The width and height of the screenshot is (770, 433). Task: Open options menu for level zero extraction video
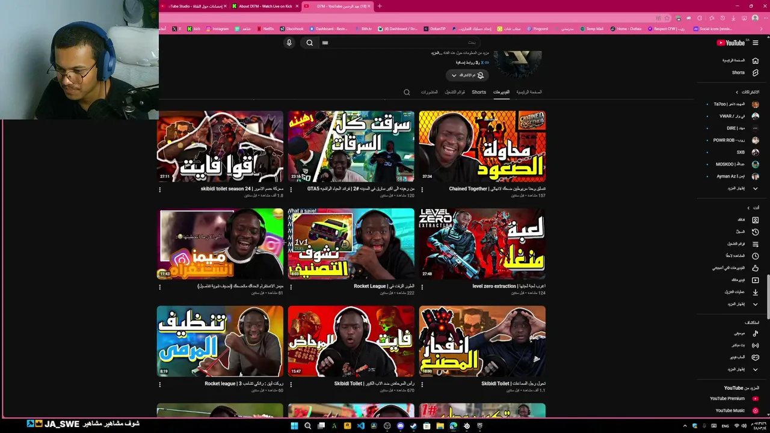[x=422, y=287]
